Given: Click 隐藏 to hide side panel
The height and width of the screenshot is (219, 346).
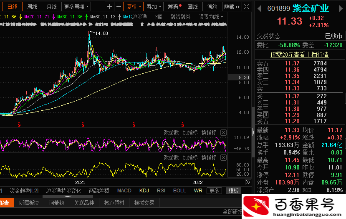Looking at the screenshot, I should pos(232,7).
